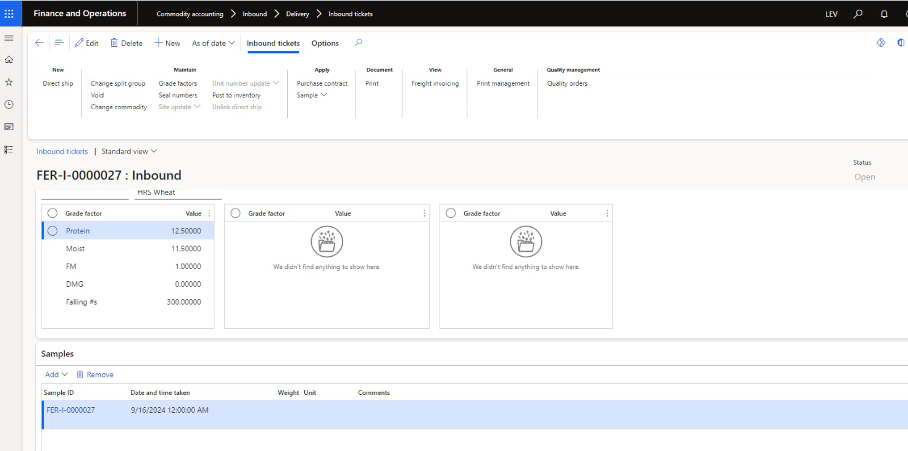Expand the Standard view selector
Viewport: 908px width, 451px height.
129,151
